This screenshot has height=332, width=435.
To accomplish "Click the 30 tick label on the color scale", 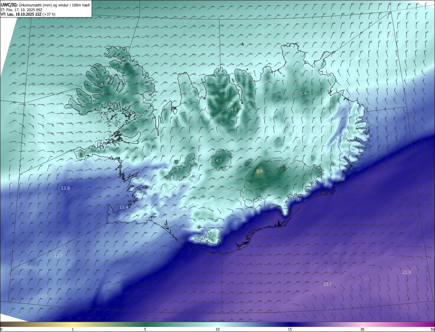I will (362, 329).
